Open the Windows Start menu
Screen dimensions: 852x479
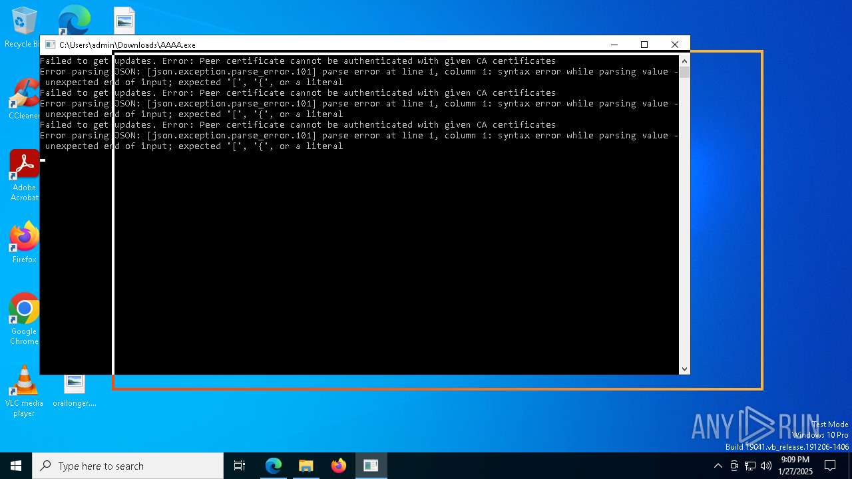(16, 466)
